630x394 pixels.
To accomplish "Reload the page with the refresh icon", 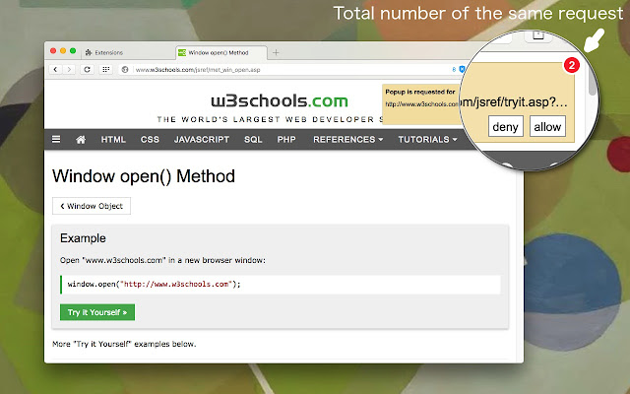I will coord(87,70).
